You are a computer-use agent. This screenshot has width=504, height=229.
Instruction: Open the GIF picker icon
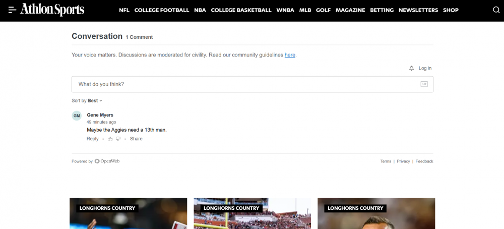[x=424, y=84]
